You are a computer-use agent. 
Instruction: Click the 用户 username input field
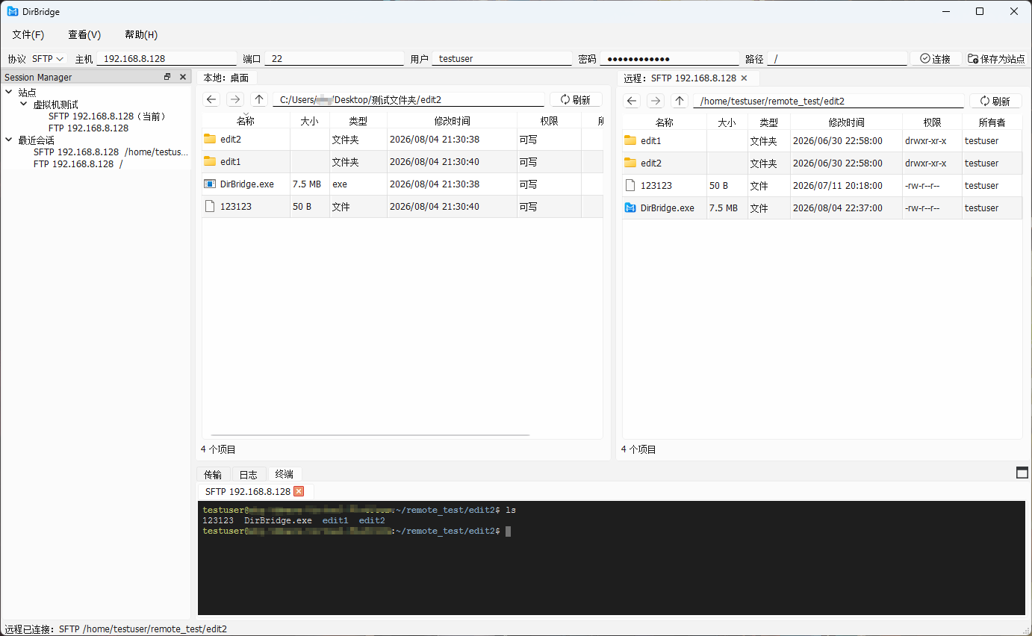502,58
